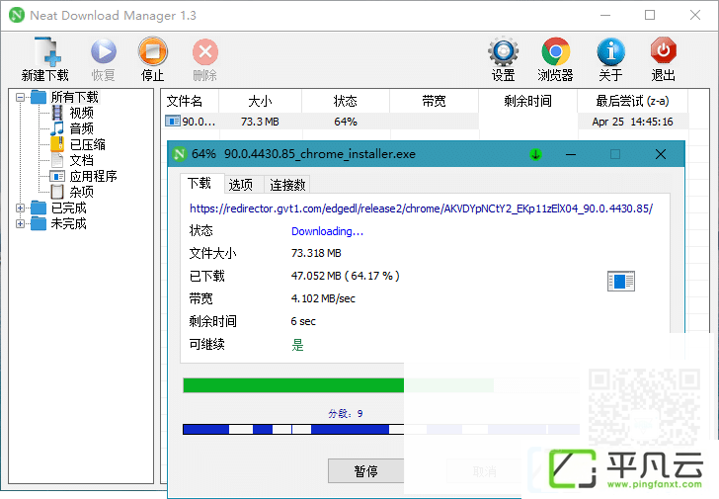
Task: Click the 73.3 MB size cell
Action: pyautogui.click(x=260, y=122)
